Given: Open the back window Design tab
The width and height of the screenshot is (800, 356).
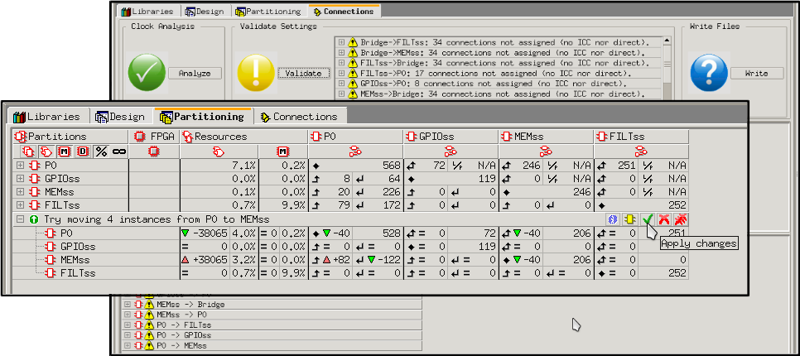Looking at the screenshot, I should pyautogui.click(x=206, y=11).
